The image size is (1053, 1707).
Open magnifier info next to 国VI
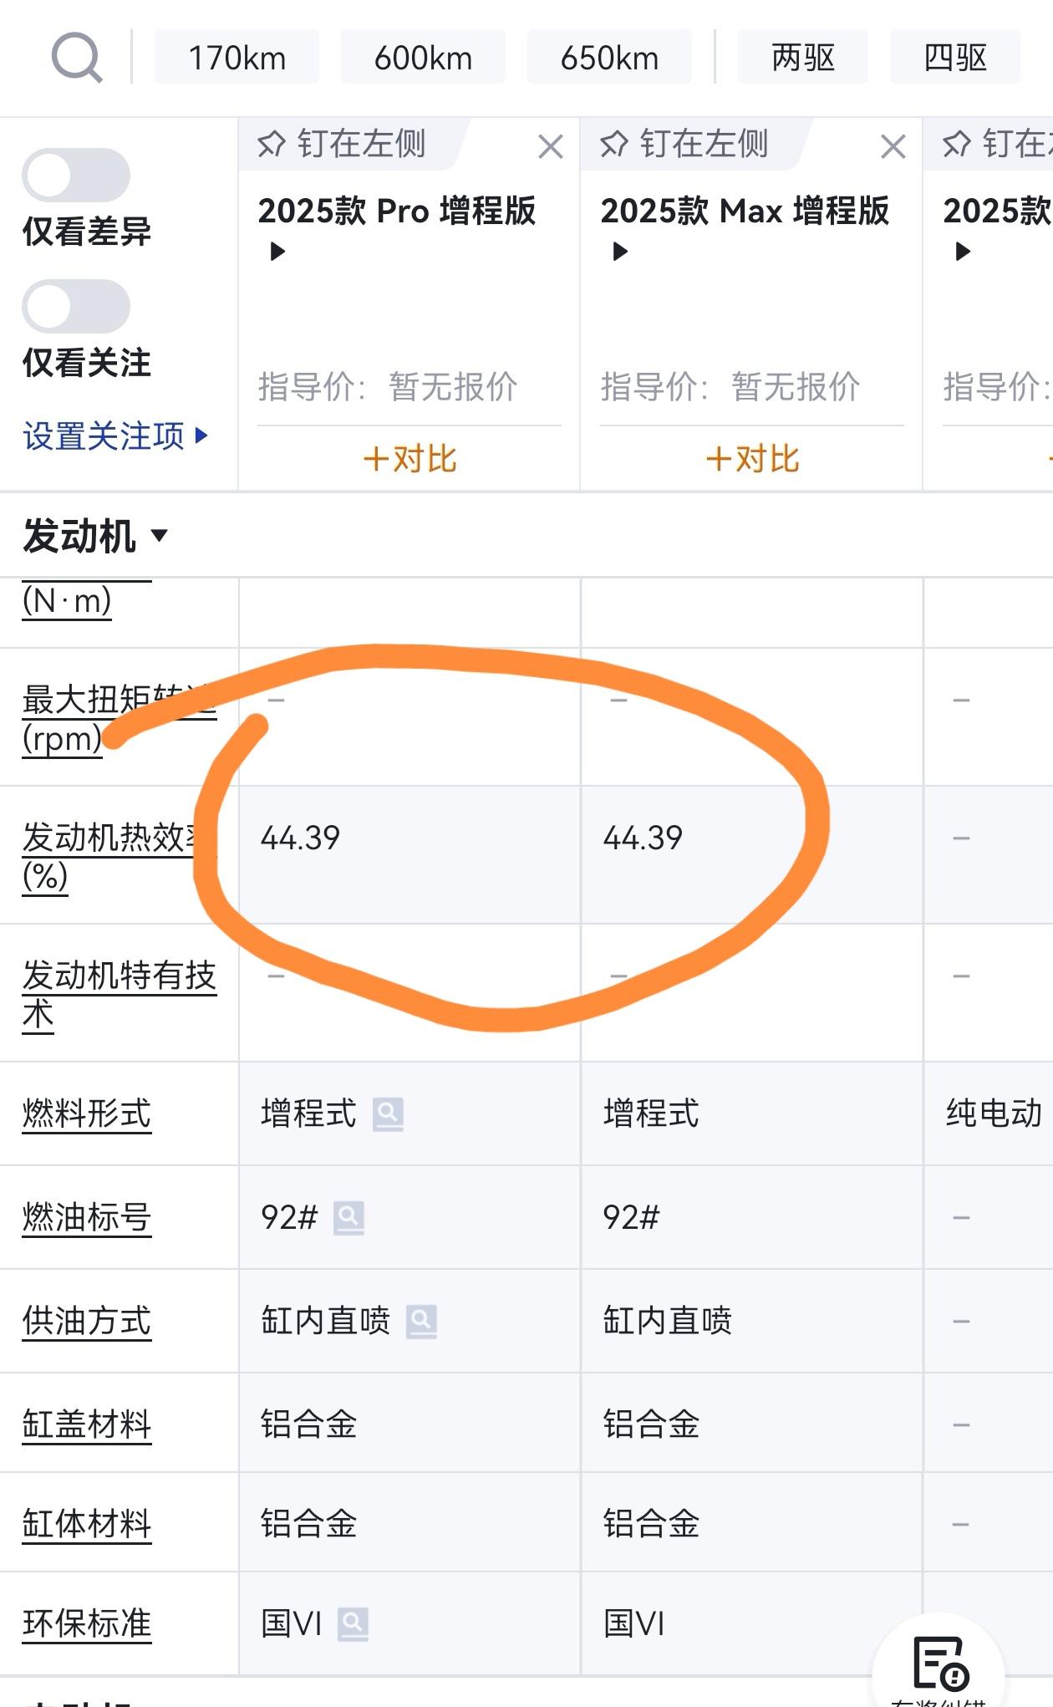(353, 1624)
